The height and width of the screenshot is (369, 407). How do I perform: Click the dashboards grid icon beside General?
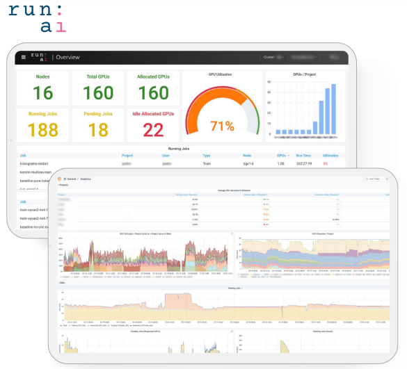click(65, 179)
